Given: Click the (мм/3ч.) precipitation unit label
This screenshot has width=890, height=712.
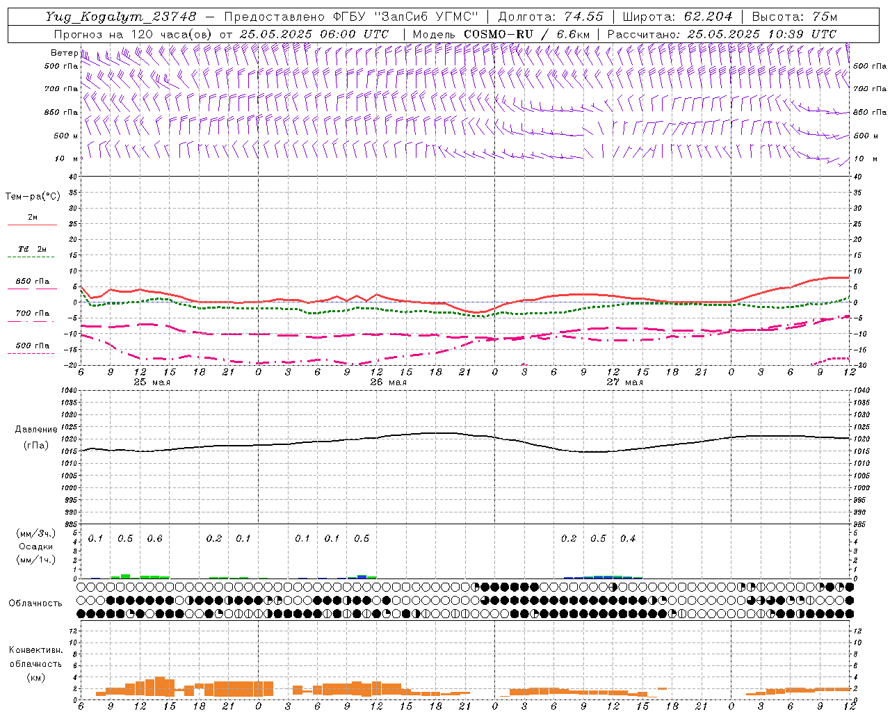Looking at the screenshot, I should (x=36, y=533).
